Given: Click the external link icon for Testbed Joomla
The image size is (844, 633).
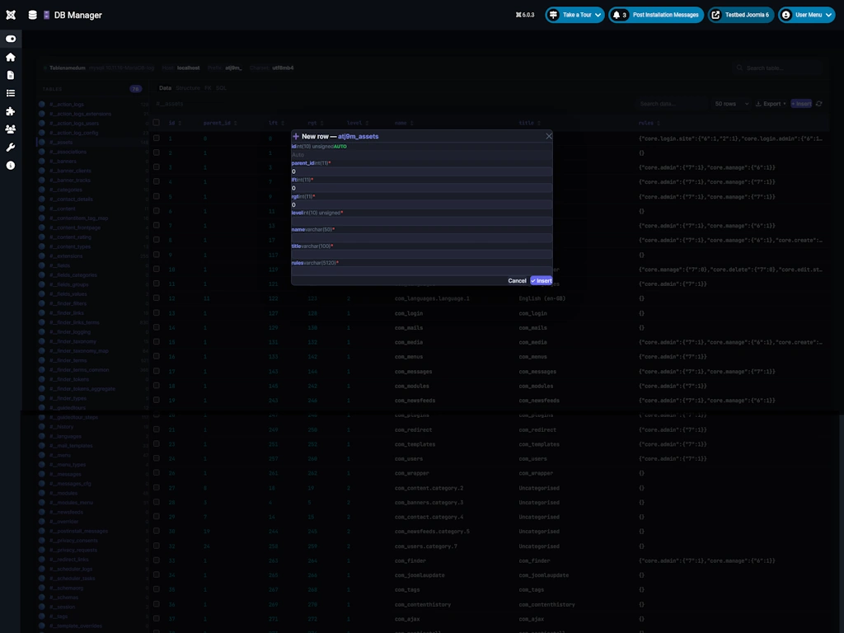Looking at the screenshot, I should [715, 15].
